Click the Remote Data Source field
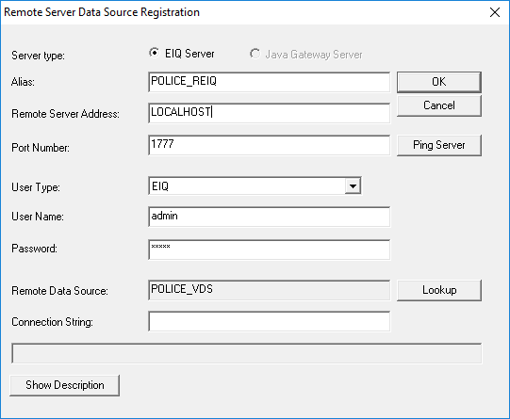The image size is (510, 419). pos(269,290)
